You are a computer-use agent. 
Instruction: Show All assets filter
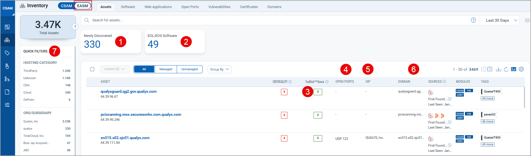click(x=144, y=69)
